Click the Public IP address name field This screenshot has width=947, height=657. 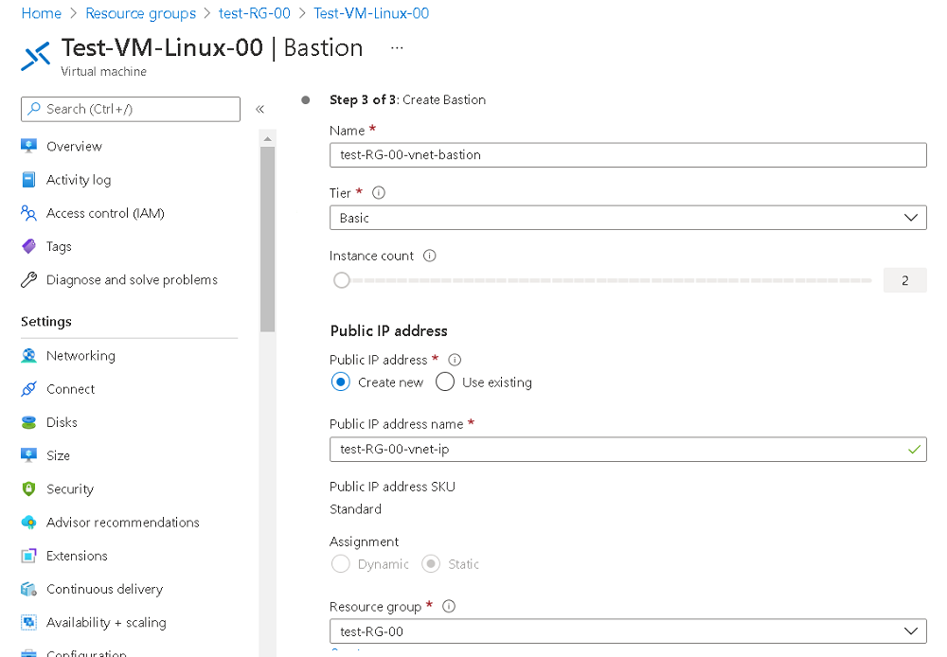(x=628, y=450)
